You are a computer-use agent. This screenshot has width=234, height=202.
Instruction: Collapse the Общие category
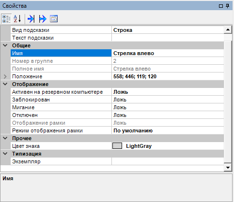pyautogui.click(x=5, y=45)
